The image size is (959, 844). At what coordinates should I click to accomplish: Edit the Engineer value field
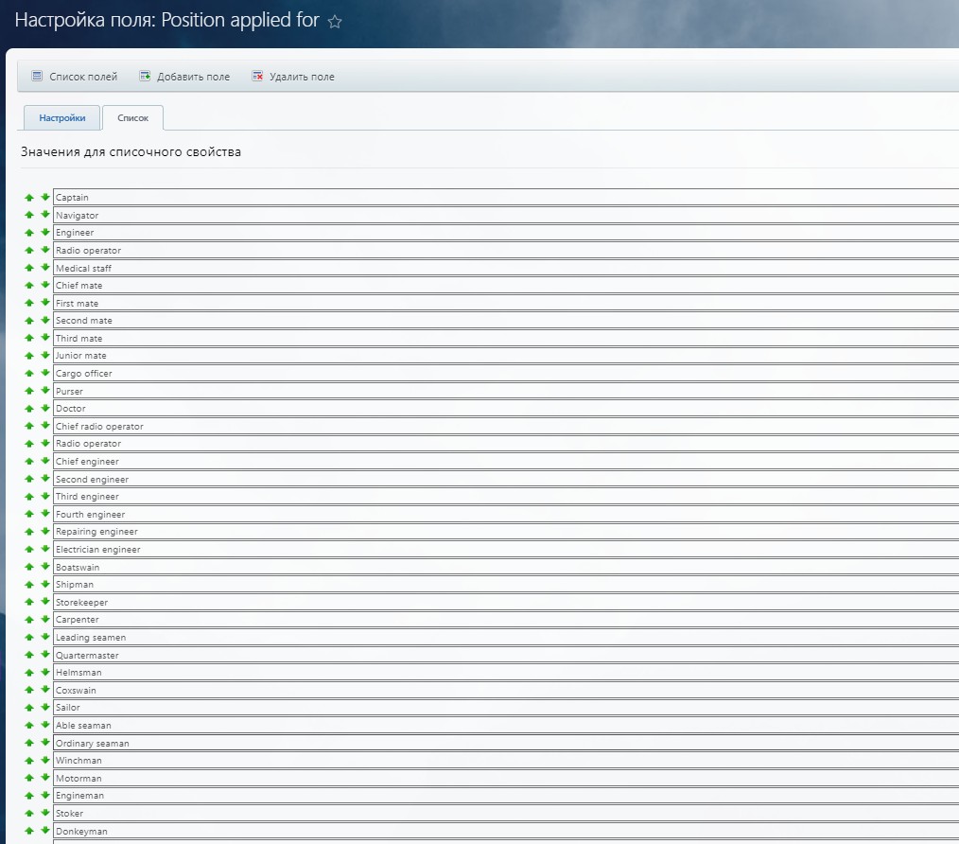pos(506,233)
